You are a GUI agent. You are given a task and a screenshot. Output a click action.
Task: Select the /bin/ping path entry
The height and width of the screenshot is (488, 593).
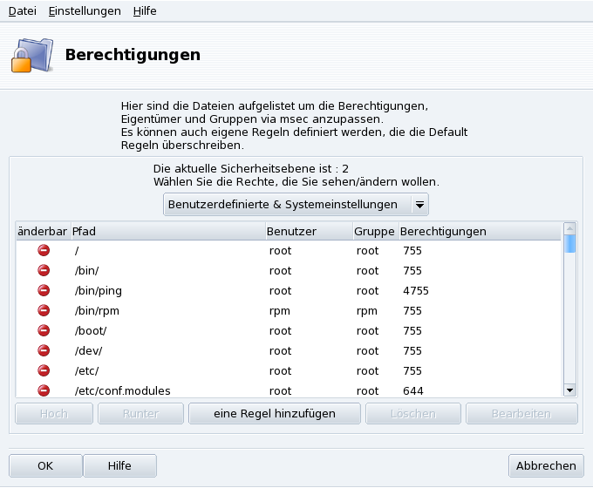[x=99, y=291]
